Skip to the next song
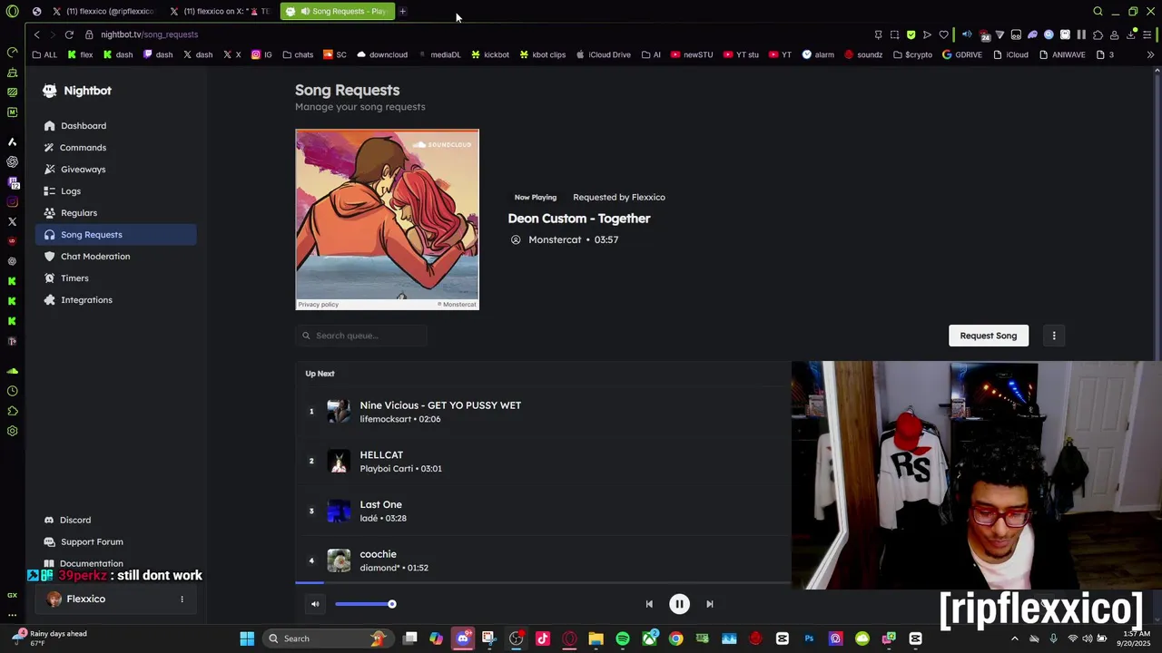 click(710, 604)
